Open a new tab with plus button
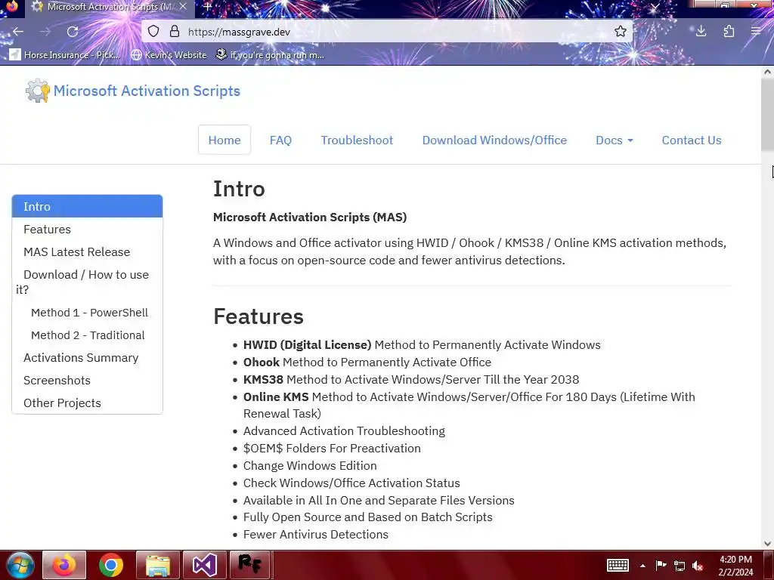The image size is (774, 580). [x=208, y=7]
